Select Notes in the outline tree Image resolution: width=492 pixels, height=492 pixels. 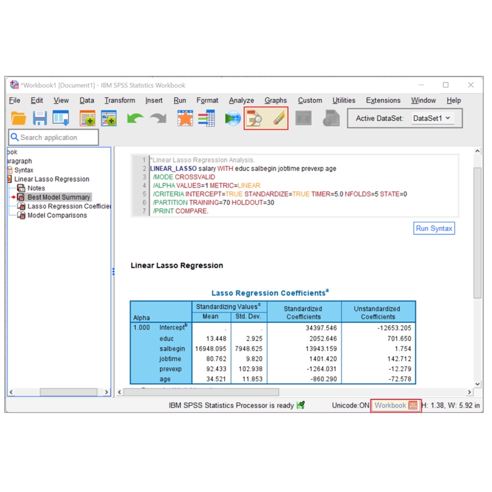click(36, 188)
